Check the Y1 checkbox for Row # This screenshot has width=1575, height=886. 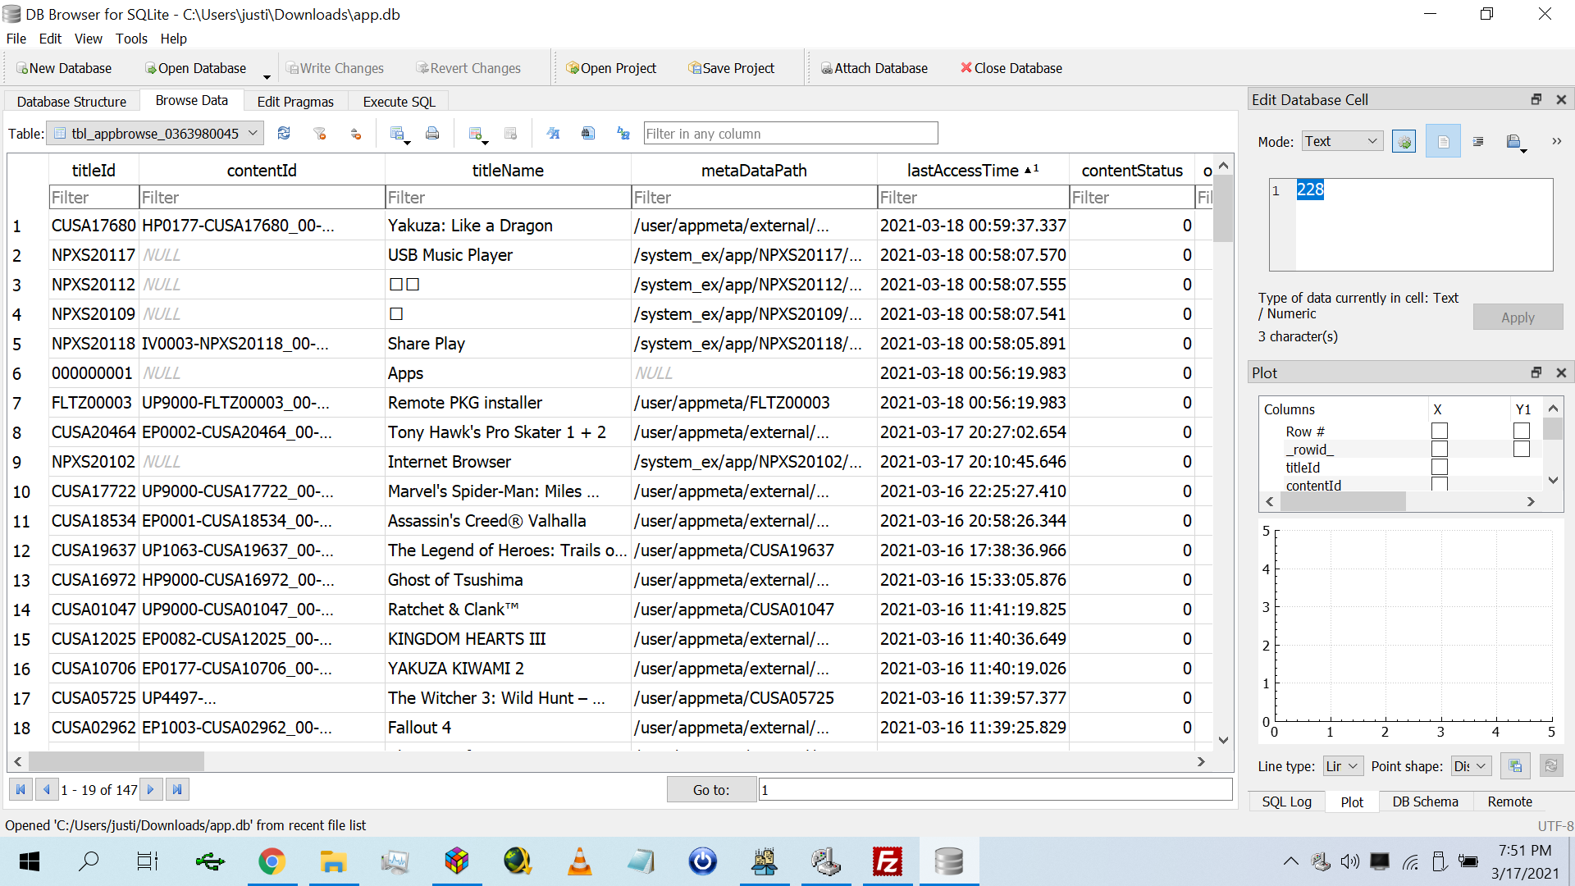[1522, 431]
